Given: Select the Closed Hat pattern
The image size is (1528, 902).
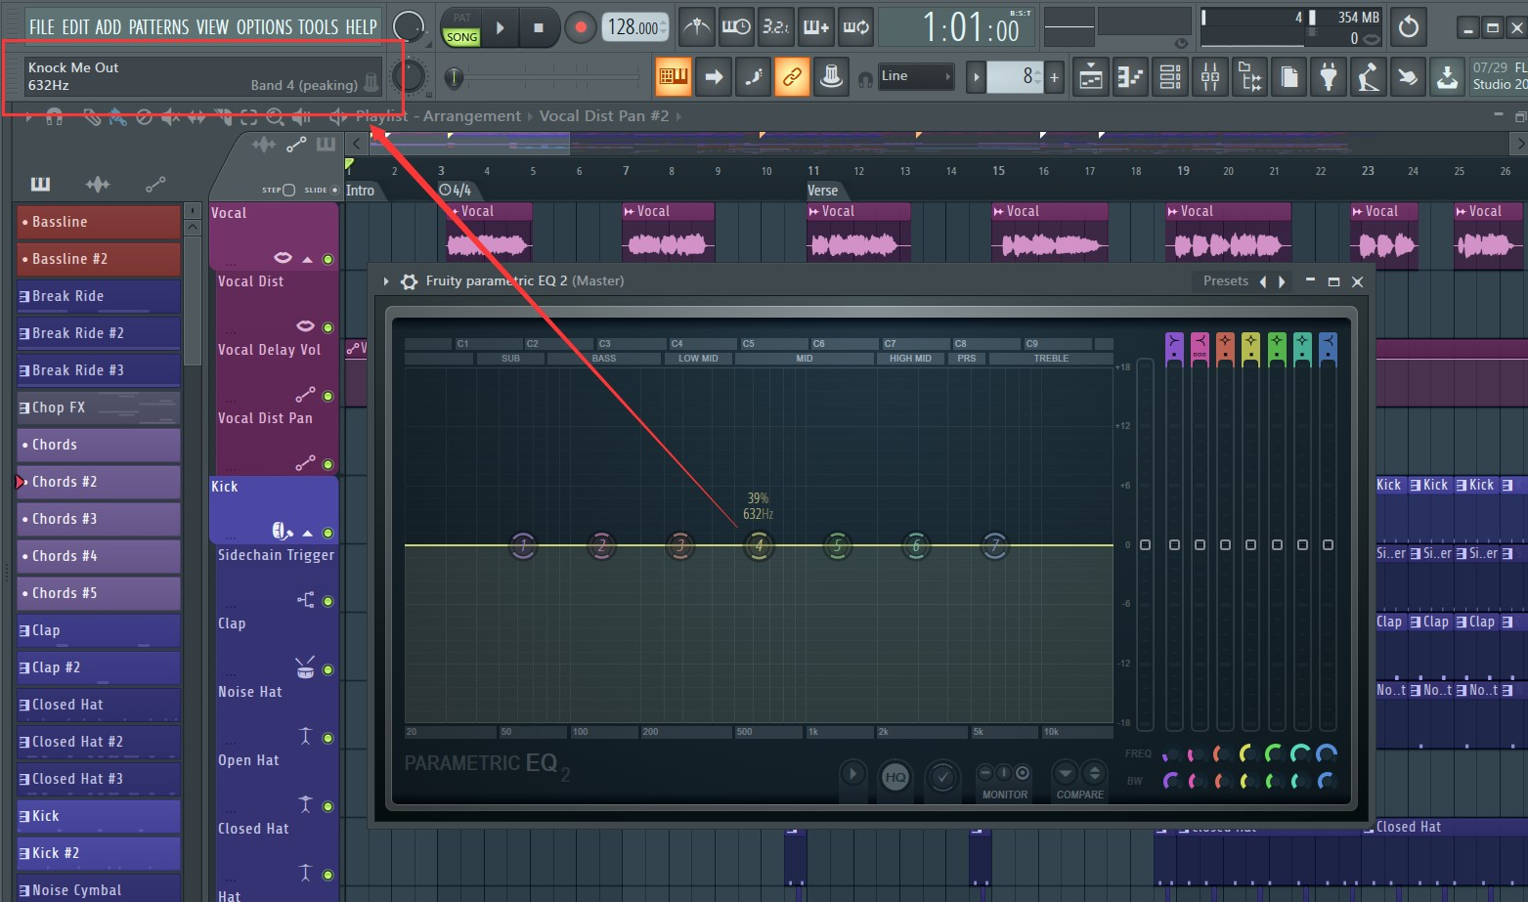Looking at the screenshot, I should click(x=98, y=705).
